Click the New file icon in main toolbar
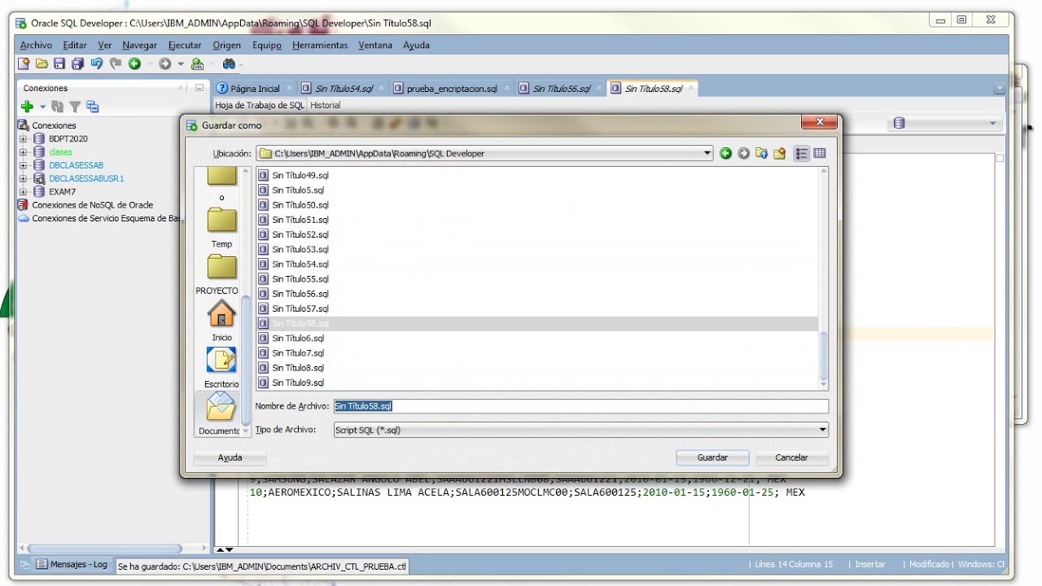Viewport: 1042px width, 586px height. (24, 63)
